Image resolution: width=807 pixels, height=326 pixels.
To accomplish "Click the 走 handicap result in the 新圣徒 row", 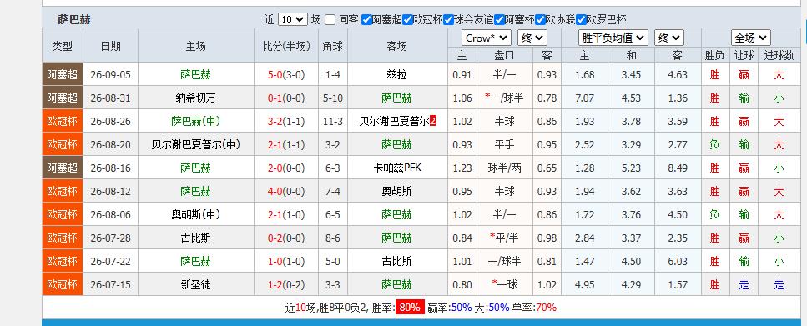I will [x=744, y=284].
